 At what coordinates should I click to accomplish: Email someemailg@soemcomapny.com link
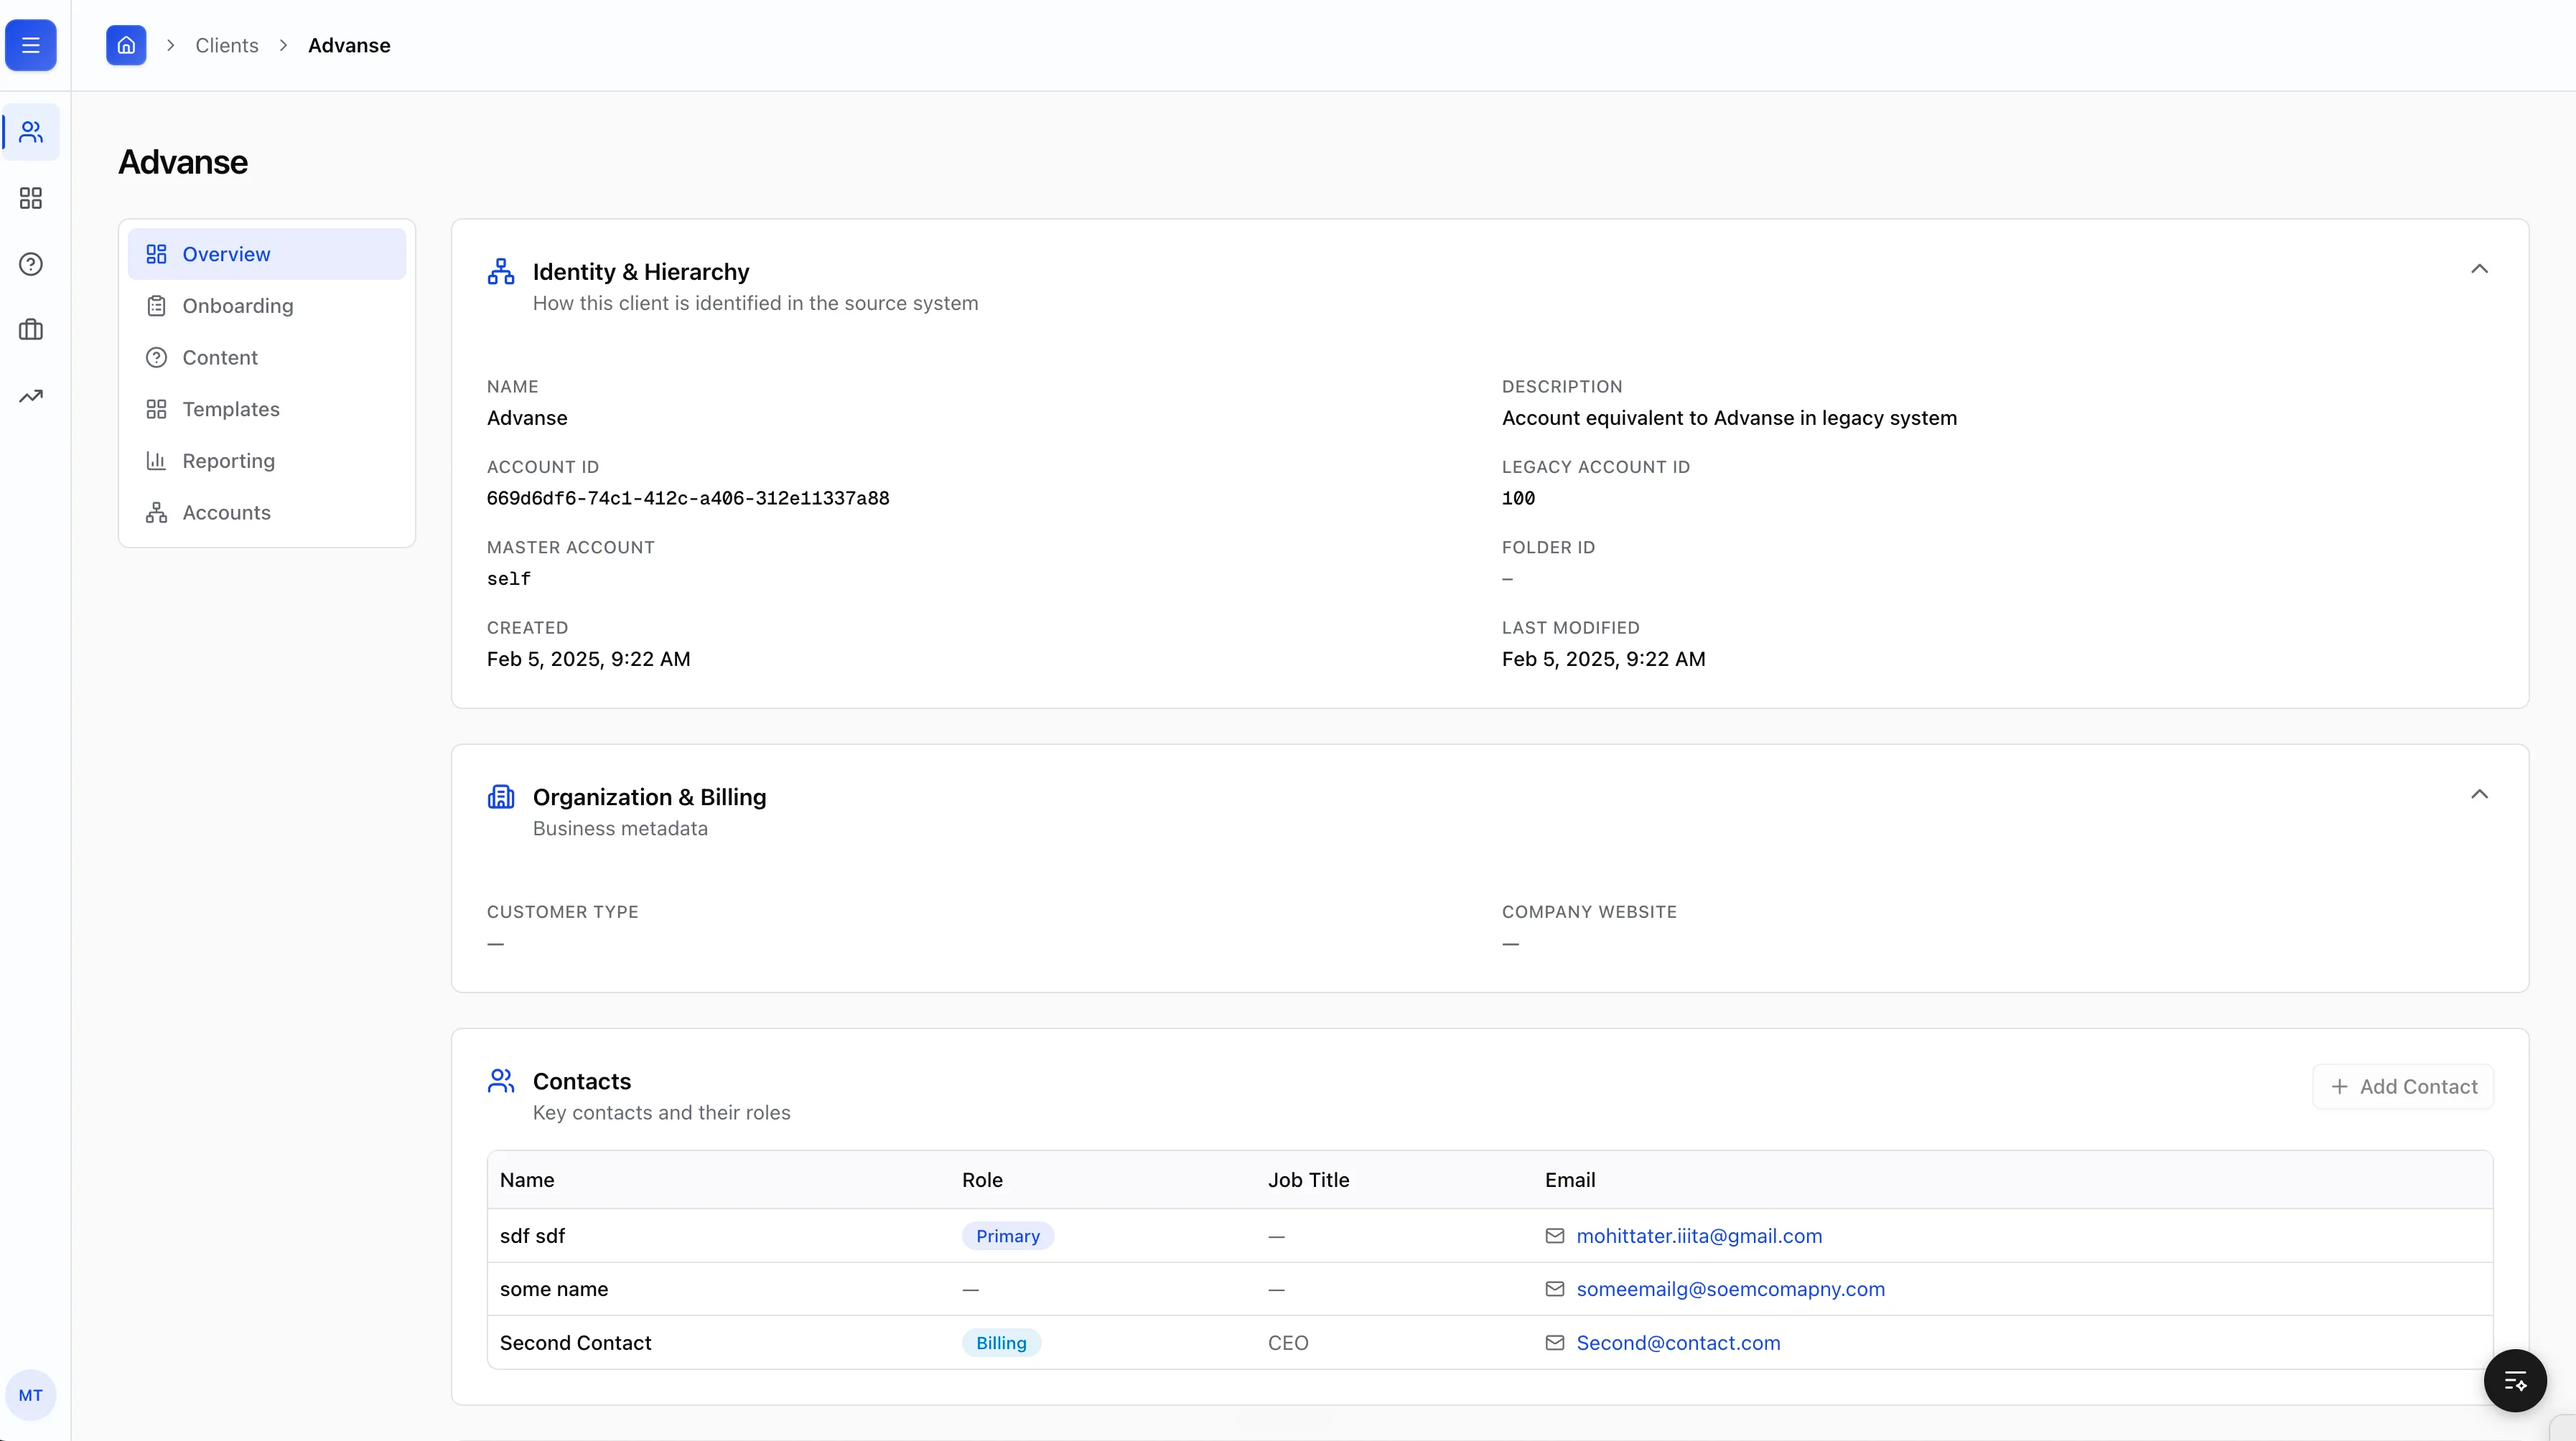[1730, 1289]
